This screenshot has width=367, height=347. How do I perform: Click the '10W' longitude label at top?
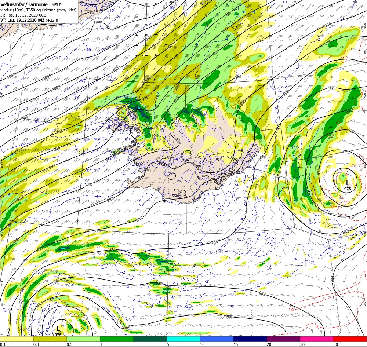(x=293, y=2)
